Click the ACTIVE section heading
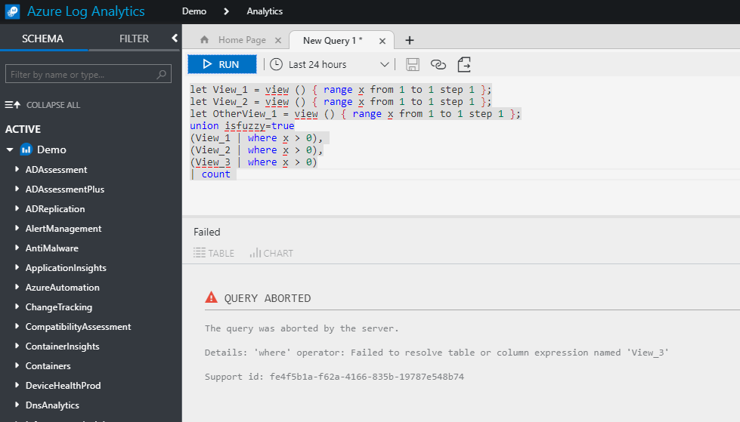 click(23, 129)
